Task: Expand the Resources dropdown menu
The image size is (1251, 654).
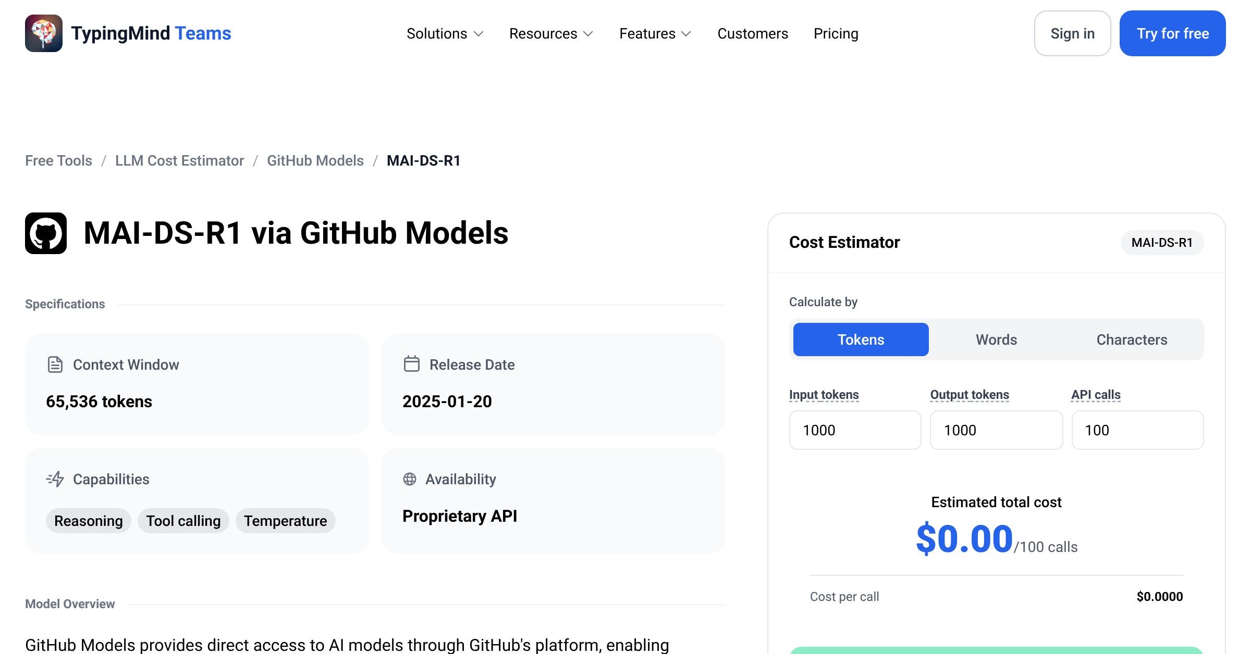Action: point(551,33)
